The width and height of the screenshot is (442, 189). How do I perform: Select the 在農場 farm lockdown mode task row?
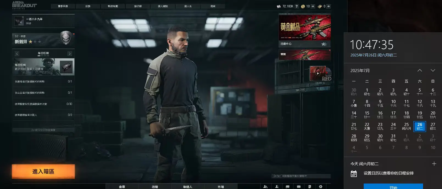[x=43, y=81]
